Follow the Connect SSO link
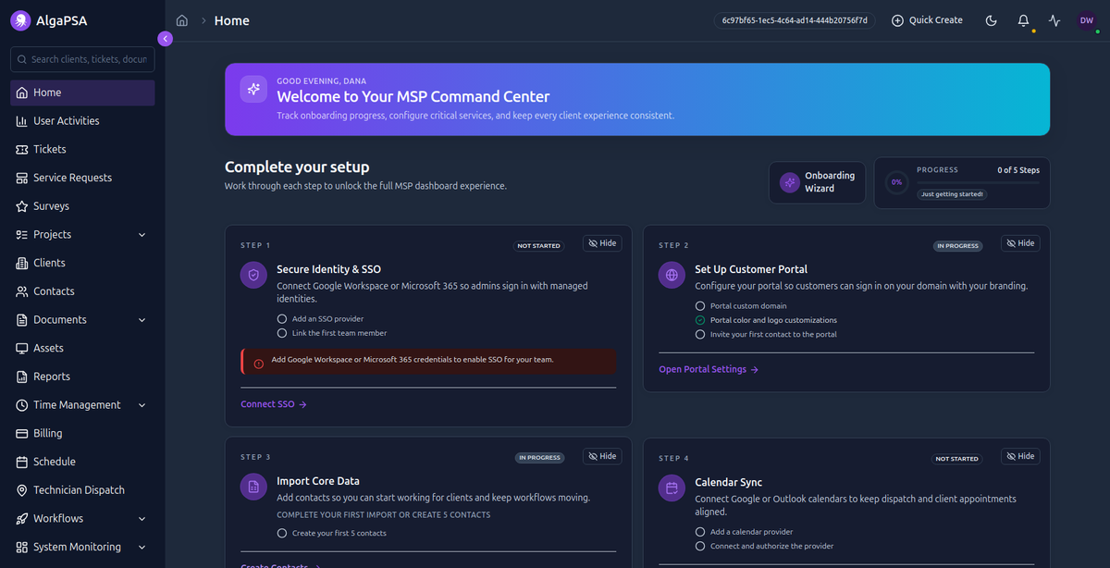The height and width of the screenshot is (568, 1110). (274, 404)
